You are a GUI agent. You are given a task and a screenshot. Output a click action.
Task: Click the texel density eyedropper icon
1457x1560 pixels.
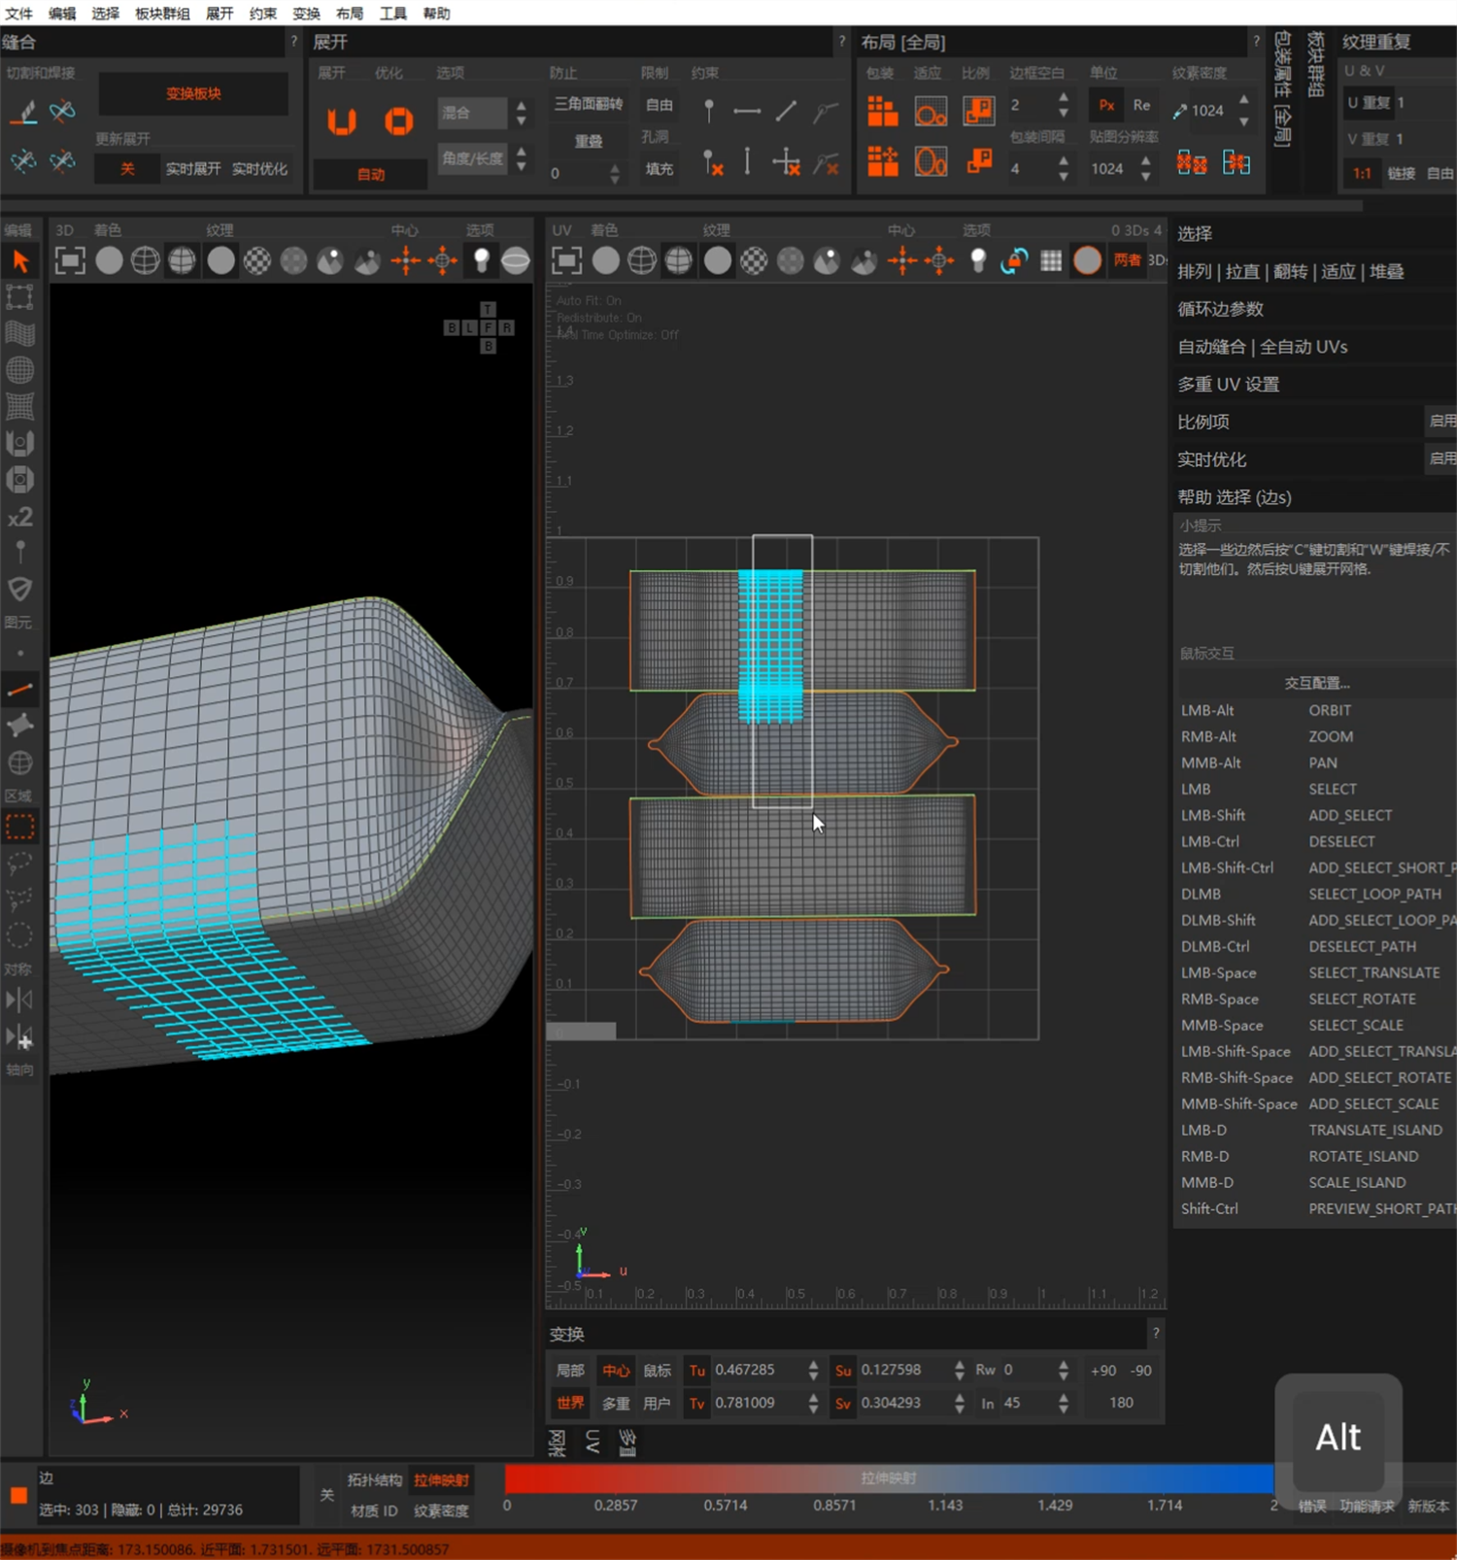[1179, 111]
